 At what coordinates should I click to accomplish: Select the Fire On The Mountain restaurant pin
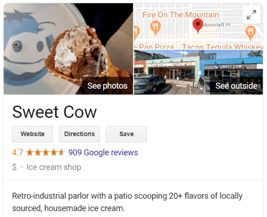pyautogui.click(x=155, y=27)
